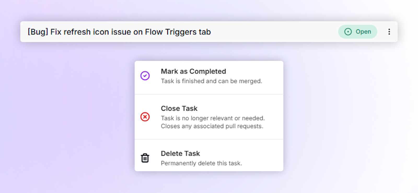
Task: Open the Fix refresh icon issue task title
Action: point(119,32)
